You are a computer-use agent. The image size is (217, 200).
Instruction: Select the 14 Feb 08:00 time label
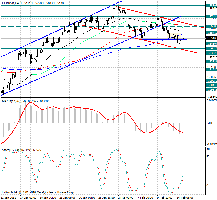coord(185,198)
